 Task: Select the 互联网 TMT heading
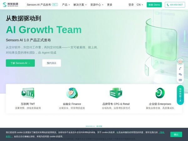pyautogui.click(x=28, y=104)
